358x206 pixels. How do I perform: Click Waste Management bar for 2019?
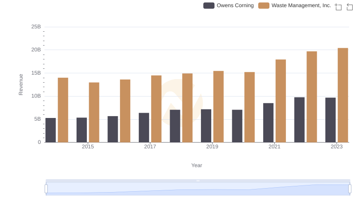click(x=218, y=107)
